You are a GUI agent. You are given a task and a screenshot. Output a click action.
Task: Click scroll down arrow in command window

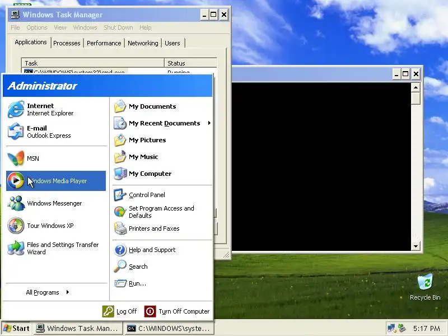coord(416,246)
